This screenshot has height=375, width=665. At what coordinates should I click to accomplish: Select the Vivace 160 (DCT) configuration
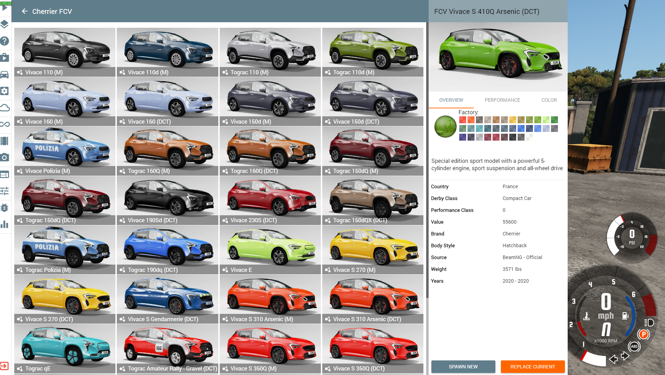168,101
